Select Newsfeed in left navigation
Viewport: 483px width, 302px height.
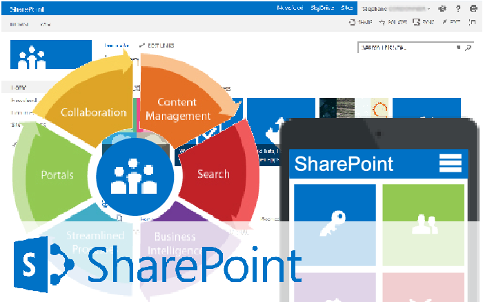coord(24,100)
